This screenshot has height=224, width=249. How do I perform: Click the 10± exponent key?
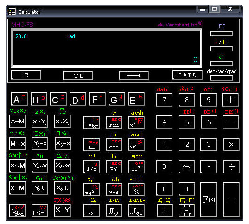136,166
